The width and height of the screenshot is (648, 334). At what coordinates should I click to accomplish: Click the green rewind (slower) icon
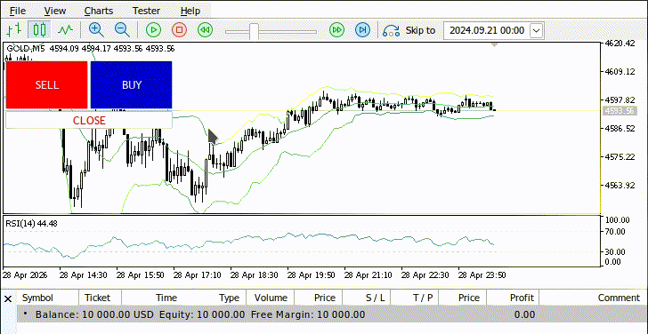(205, 29)
